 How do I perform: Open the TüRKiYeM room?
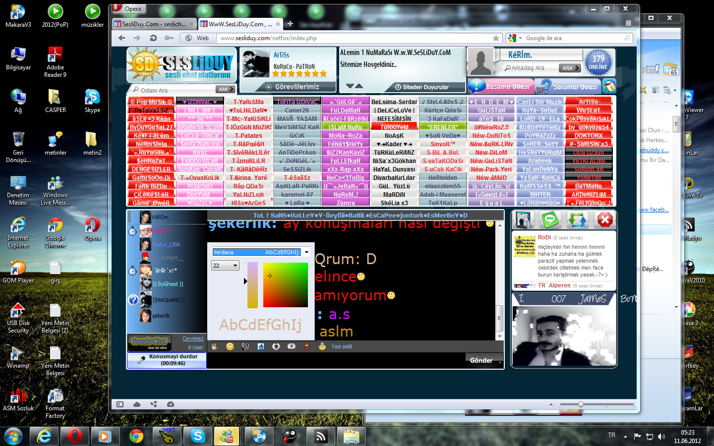coord(394,127)
